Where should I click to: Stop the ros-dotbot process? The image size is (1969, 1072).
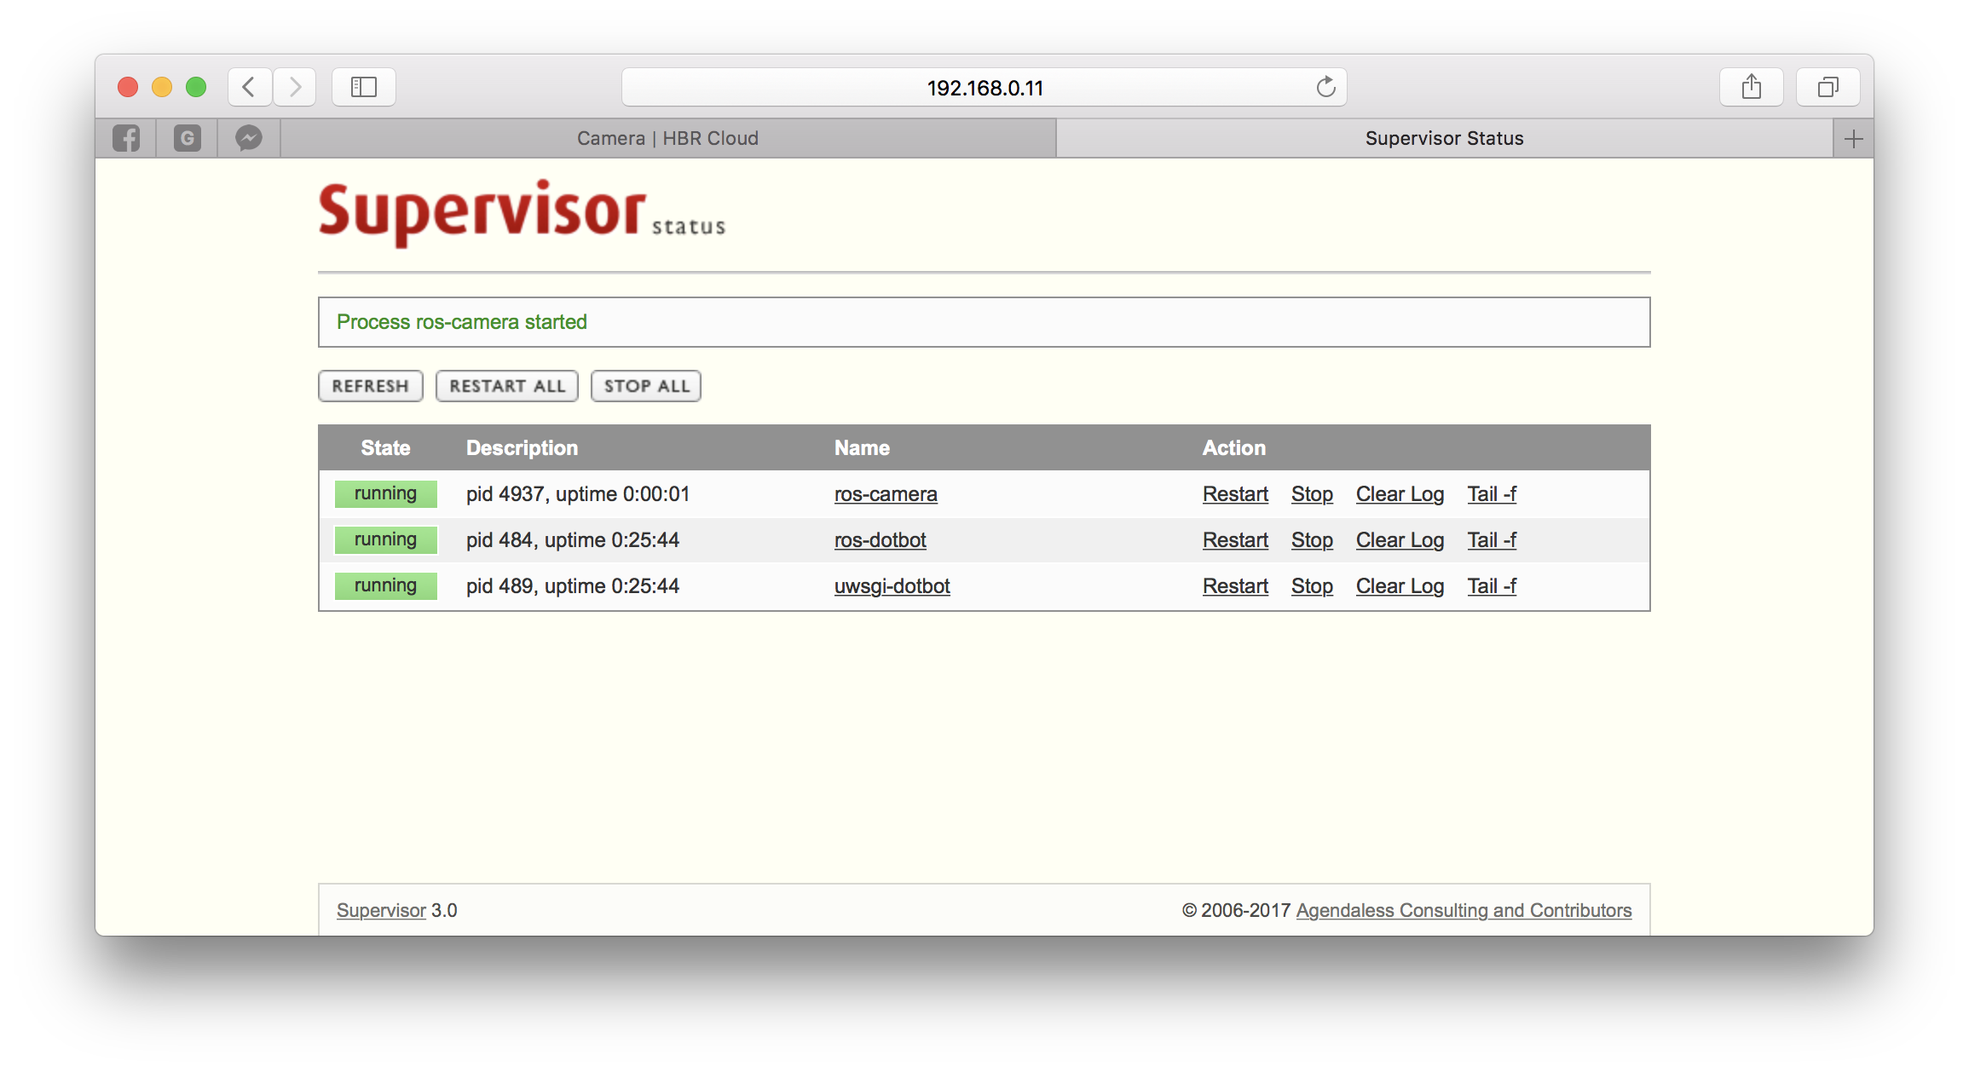coord(1311,540)
